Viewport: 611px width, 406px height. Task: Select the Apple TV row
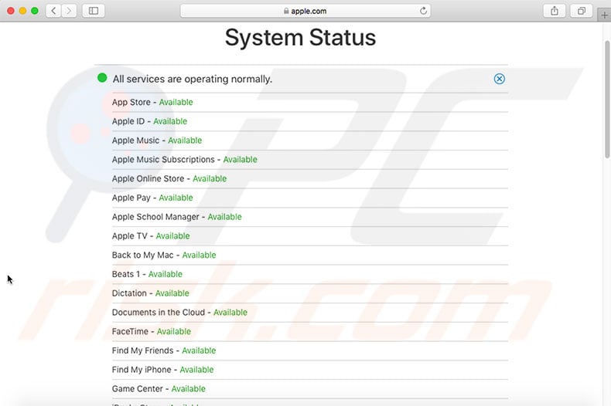click(310, 235)
